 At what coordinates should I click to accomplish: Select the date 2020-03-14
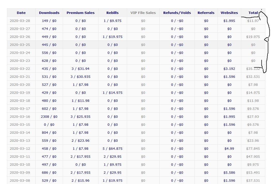(20, 133)
